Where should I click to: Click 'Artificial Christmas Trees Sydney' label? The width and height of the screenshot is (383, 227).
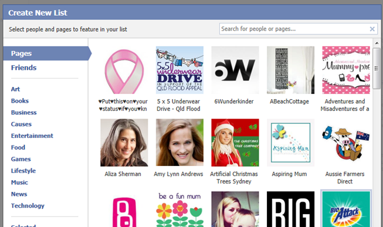coord(234,178)
